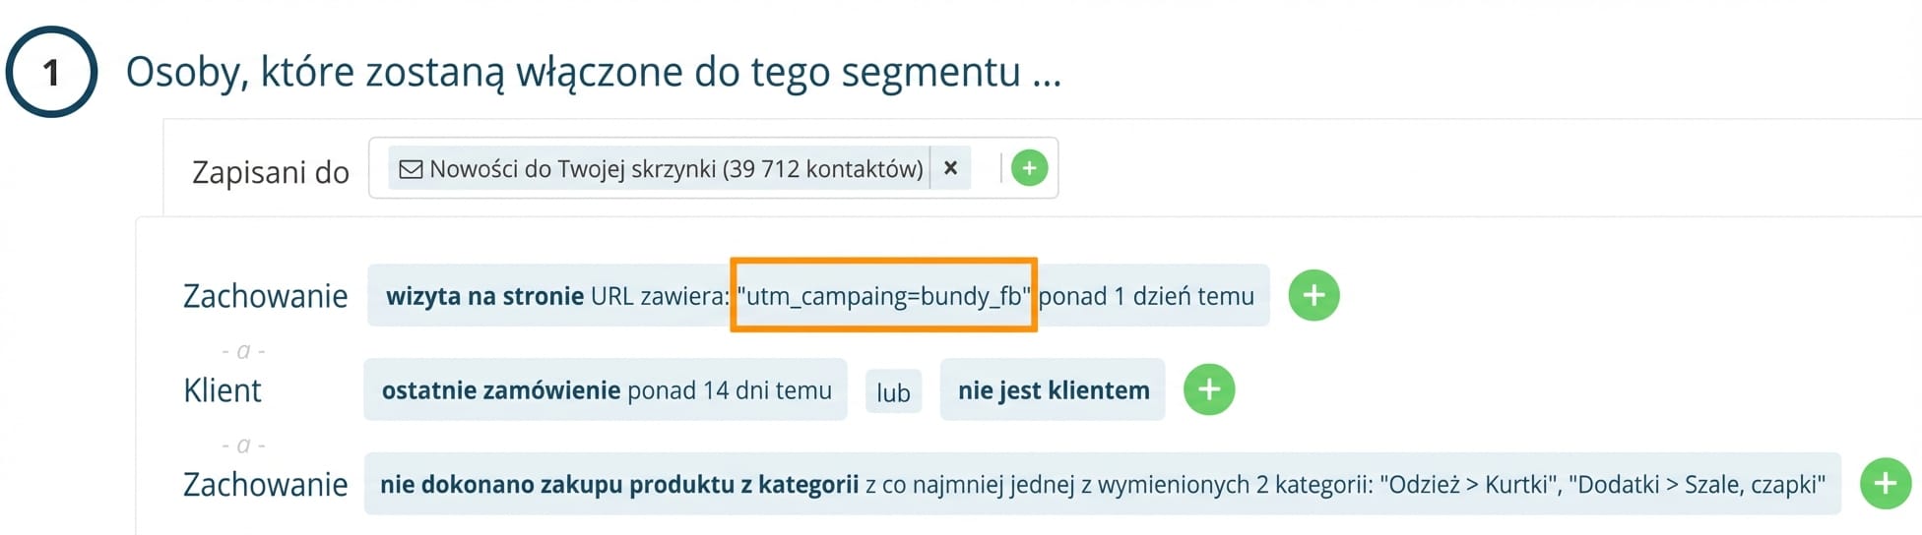Toggle the lub operator between client conditions

[893, 392]
